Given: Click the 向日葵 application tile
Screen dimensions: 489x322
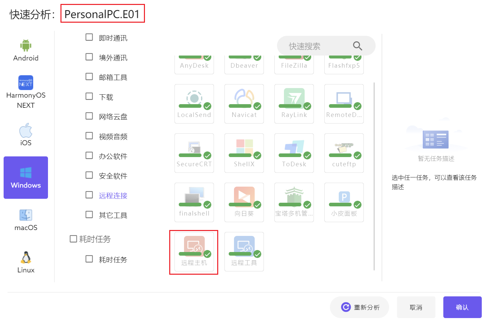Looking at the screenshot, I should (x=244, y=202).
